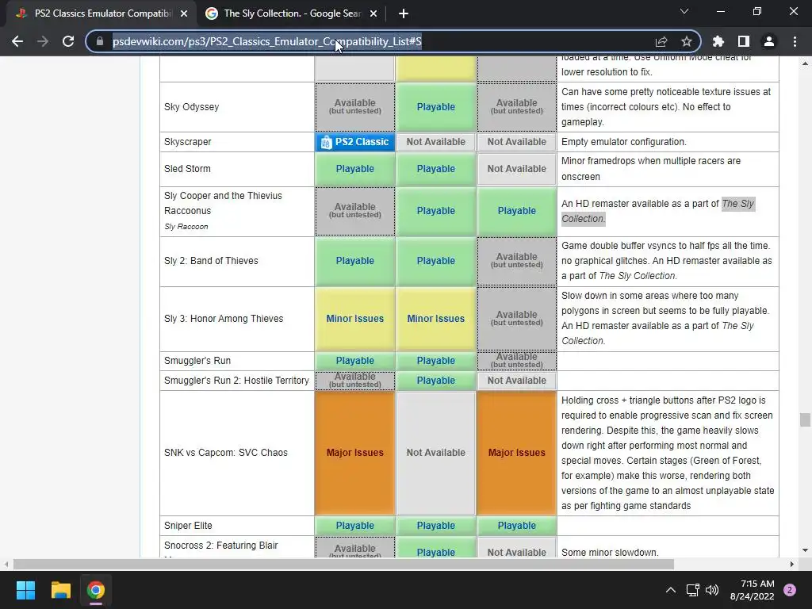Select the Sniper Elite title

tap(188, 526)
